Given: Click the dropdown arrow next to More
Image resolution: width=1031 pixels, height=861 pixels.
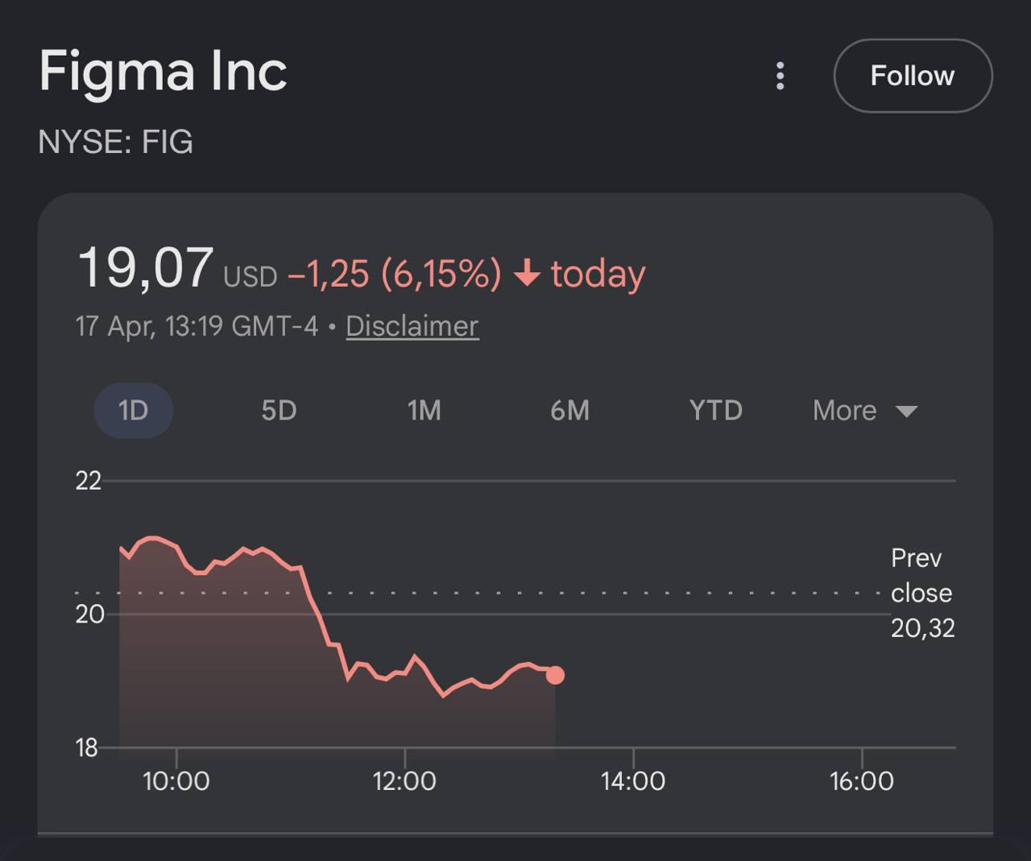Looking at the screenshot, I should (907, 412).
